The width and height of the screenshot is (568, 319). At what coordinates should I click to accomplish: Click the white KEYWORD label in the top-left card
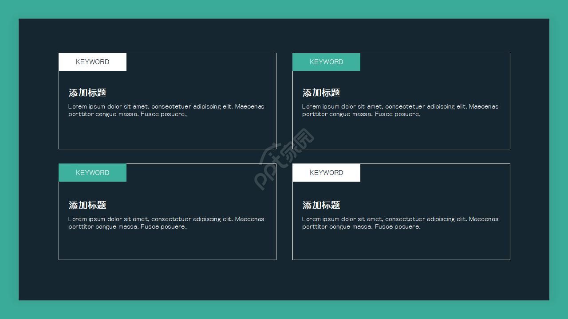pyautogui.click(x=92, y=62)
